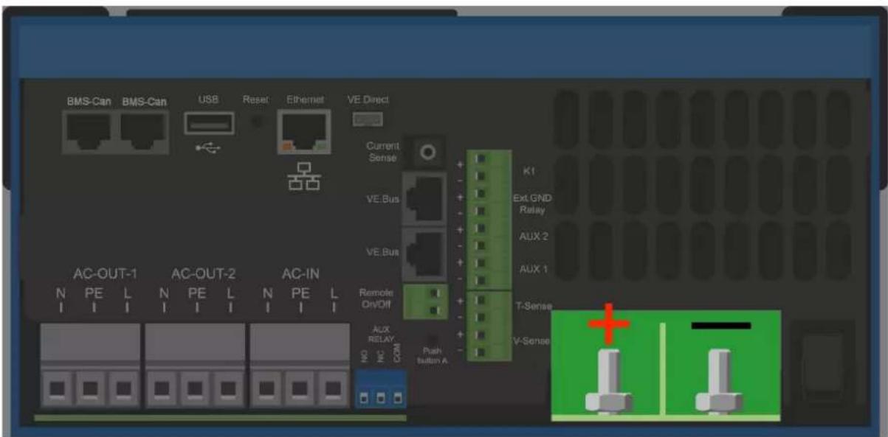888x437 pixels.
Task: Click the "Current Sense" label text
Action: point(382,152)
